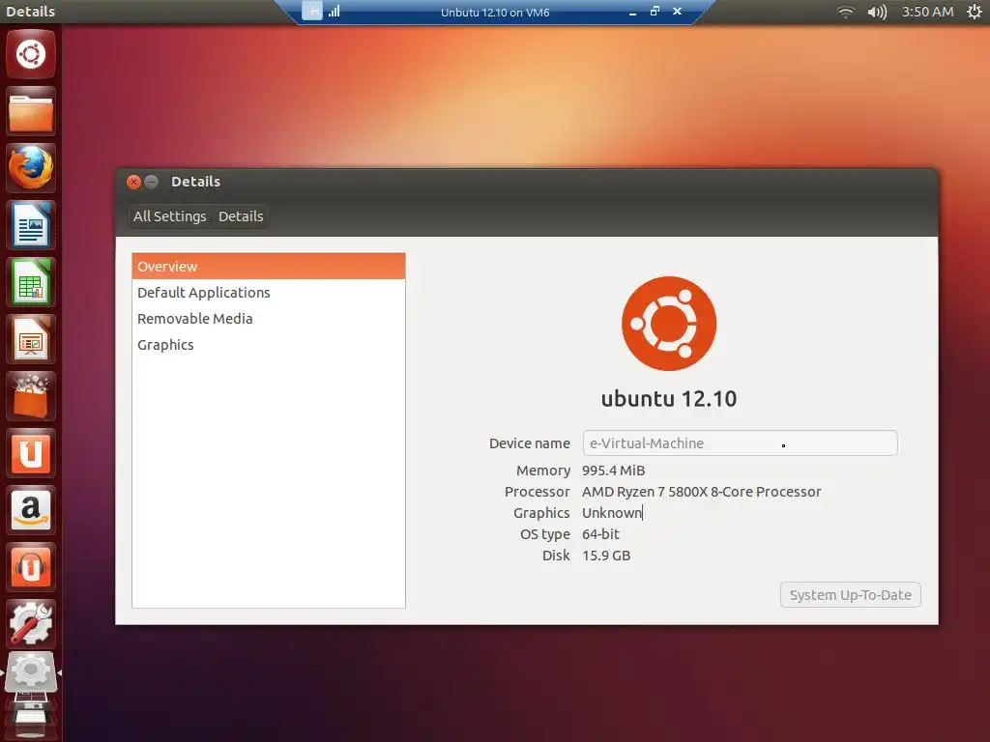Screen dimensions: 990x742
Task: Select Graphics in the sidebar
Action: [269, 345]
